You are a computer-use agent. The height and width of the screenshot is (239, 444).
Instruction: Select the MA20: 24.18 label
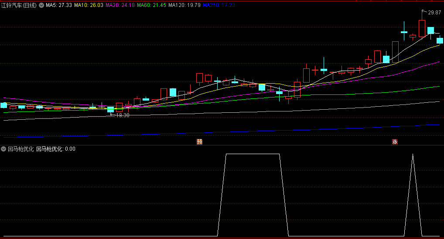pos(120,5)
